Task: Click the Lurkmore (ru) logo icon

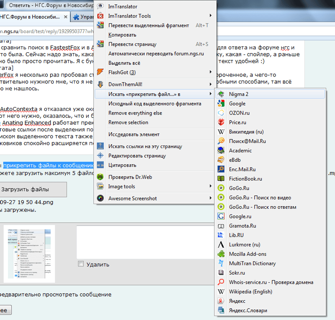Action: tap(221, 245)
